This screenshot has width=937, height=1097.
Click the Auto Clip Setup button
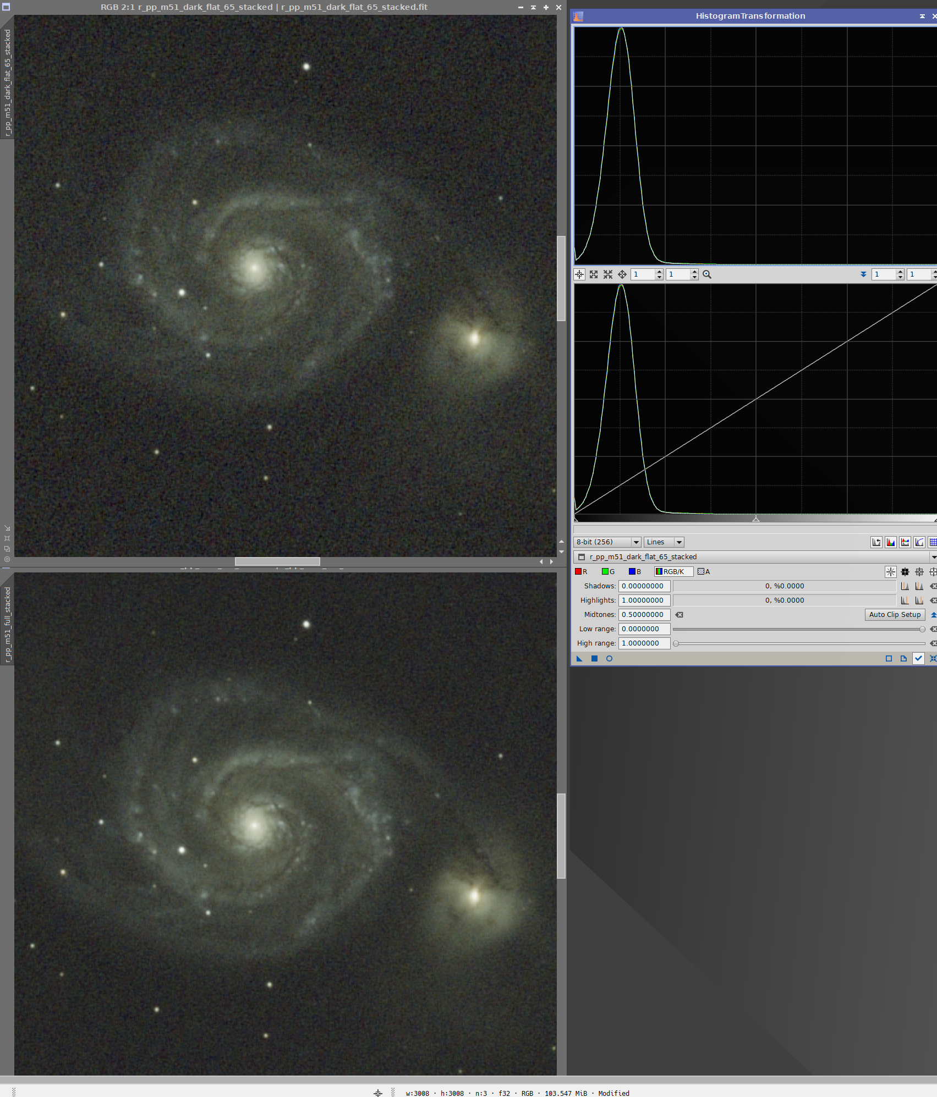(x=895, y=615)
